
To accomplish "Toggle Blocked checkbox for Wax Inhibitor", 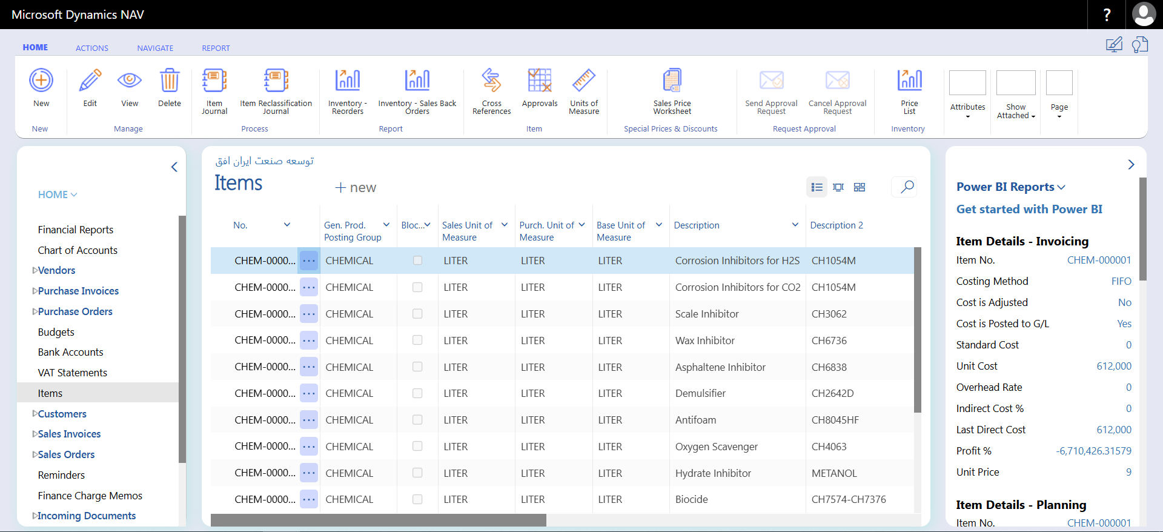I will 417,340.
